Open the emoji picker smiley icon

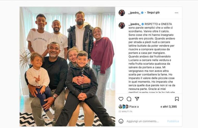(121, 121)
